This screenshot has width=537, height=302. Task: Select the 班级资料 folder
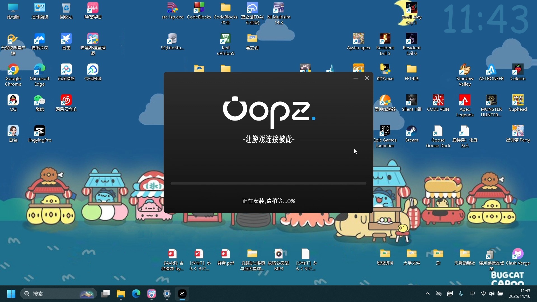385,257
